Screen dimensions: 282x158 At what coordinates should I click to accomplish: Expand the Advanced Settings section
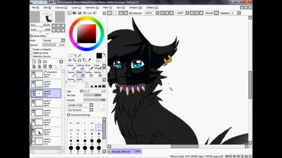click(x=69, y=115)
